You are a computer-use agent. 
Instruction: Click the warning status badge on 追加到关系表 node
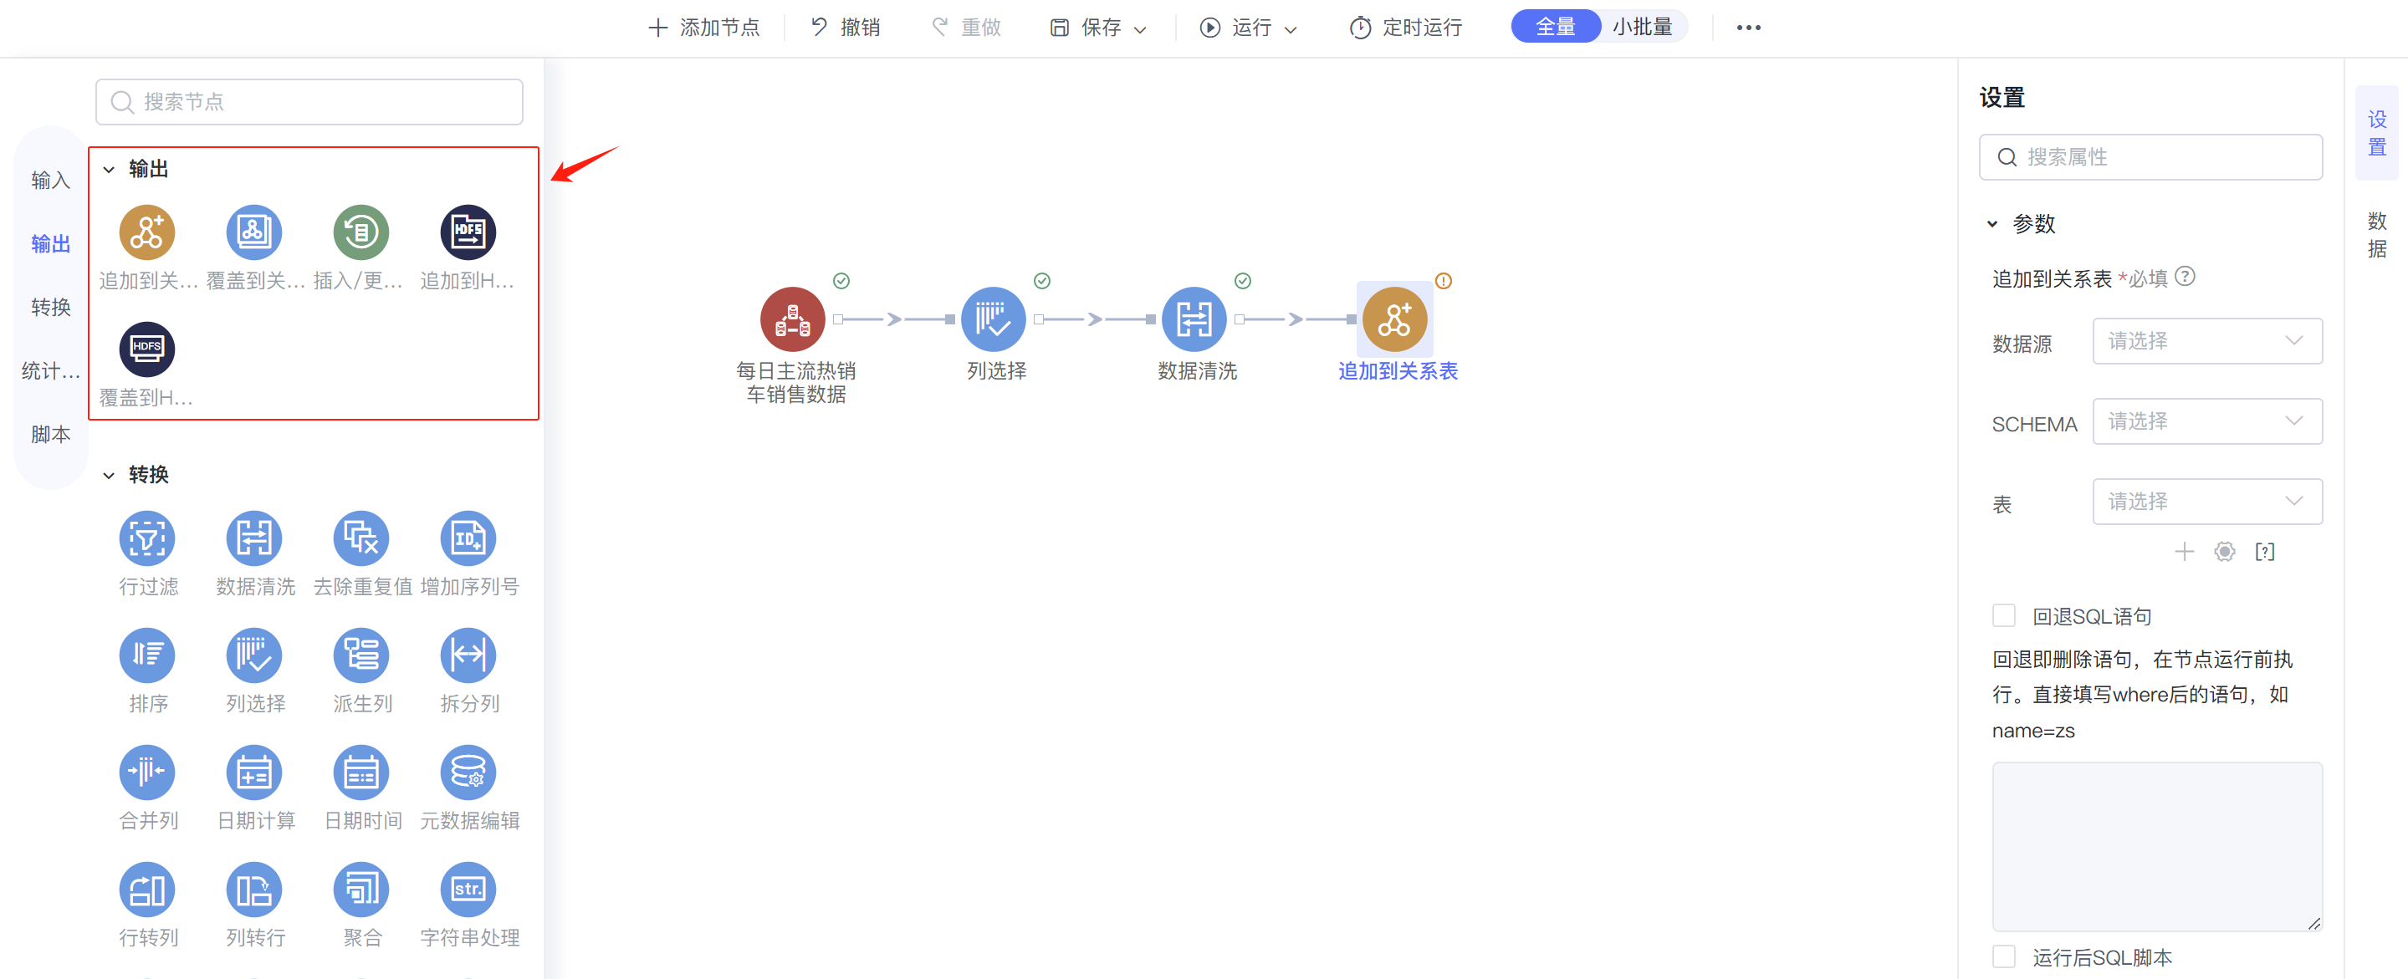tap(1444, 280)
